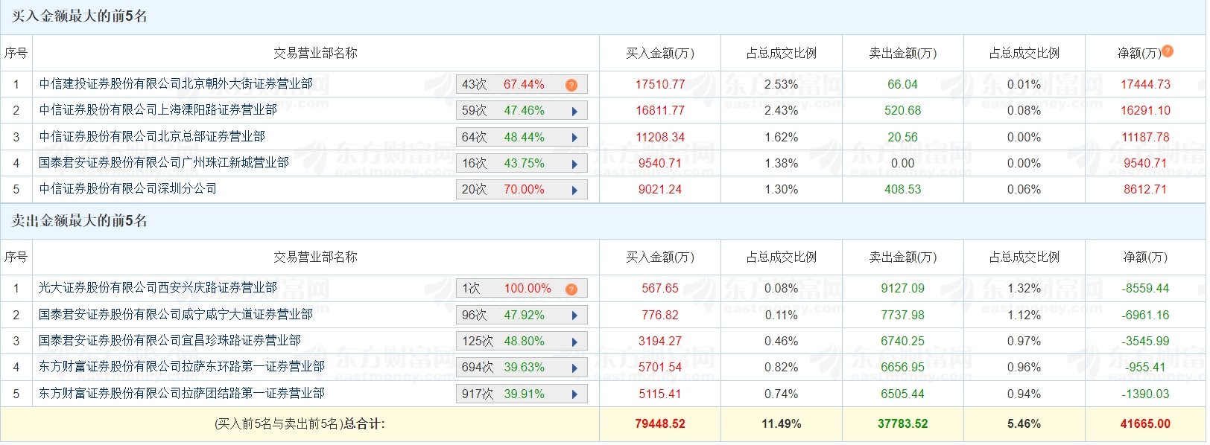Click the 43次 67.44% stats box
Screen dimensions: 1210x445
click(522, 85)
